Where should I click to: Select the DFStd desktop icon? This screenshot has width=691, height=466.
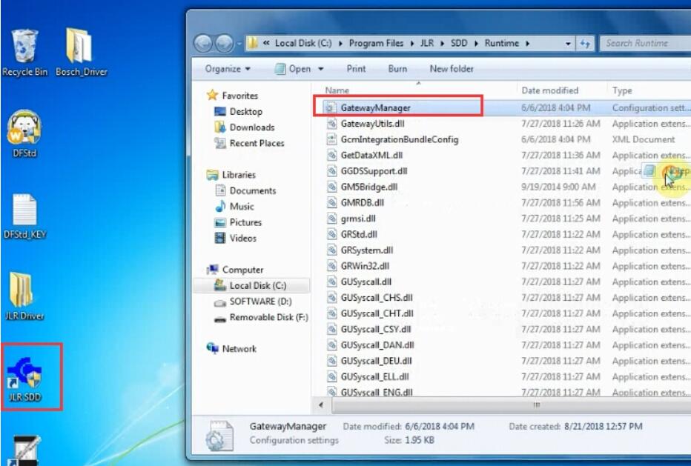24,132
